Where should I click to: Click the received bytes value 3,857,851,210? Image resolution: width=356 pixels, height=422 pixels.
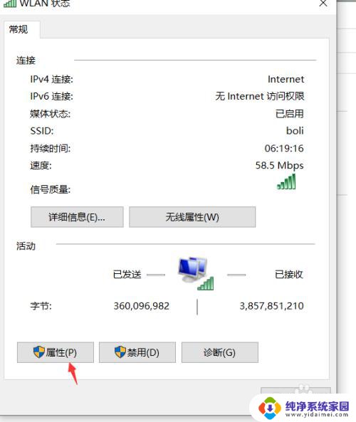[x=272, y=306]
